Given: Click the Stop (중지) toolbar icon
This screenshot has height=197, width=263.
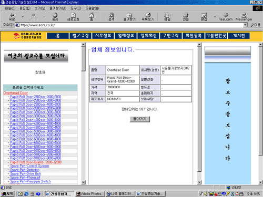Looking at the screenshot, I should tap(55, 17).
